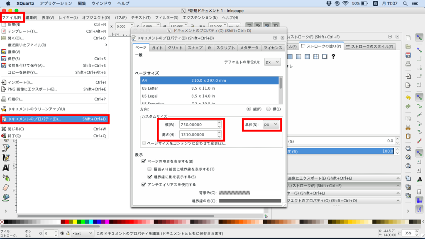425x239 pixels.
Task: Click the Zoom to fit selection icon
Action: [408, 149]
